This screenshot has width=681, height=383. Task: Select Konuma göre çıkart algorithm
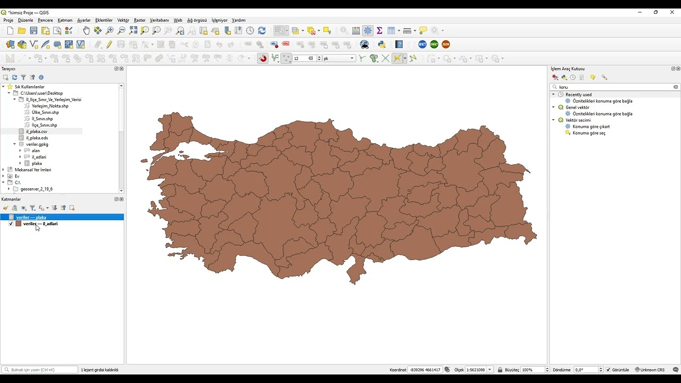tap(591, 127)
